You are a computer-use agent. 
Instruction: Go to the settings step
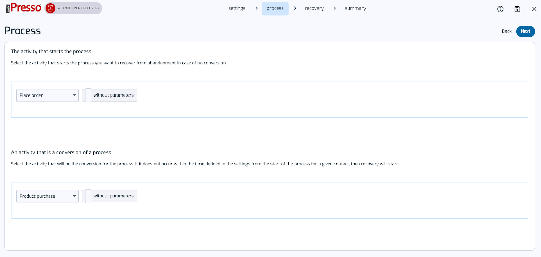pos(237,8)
